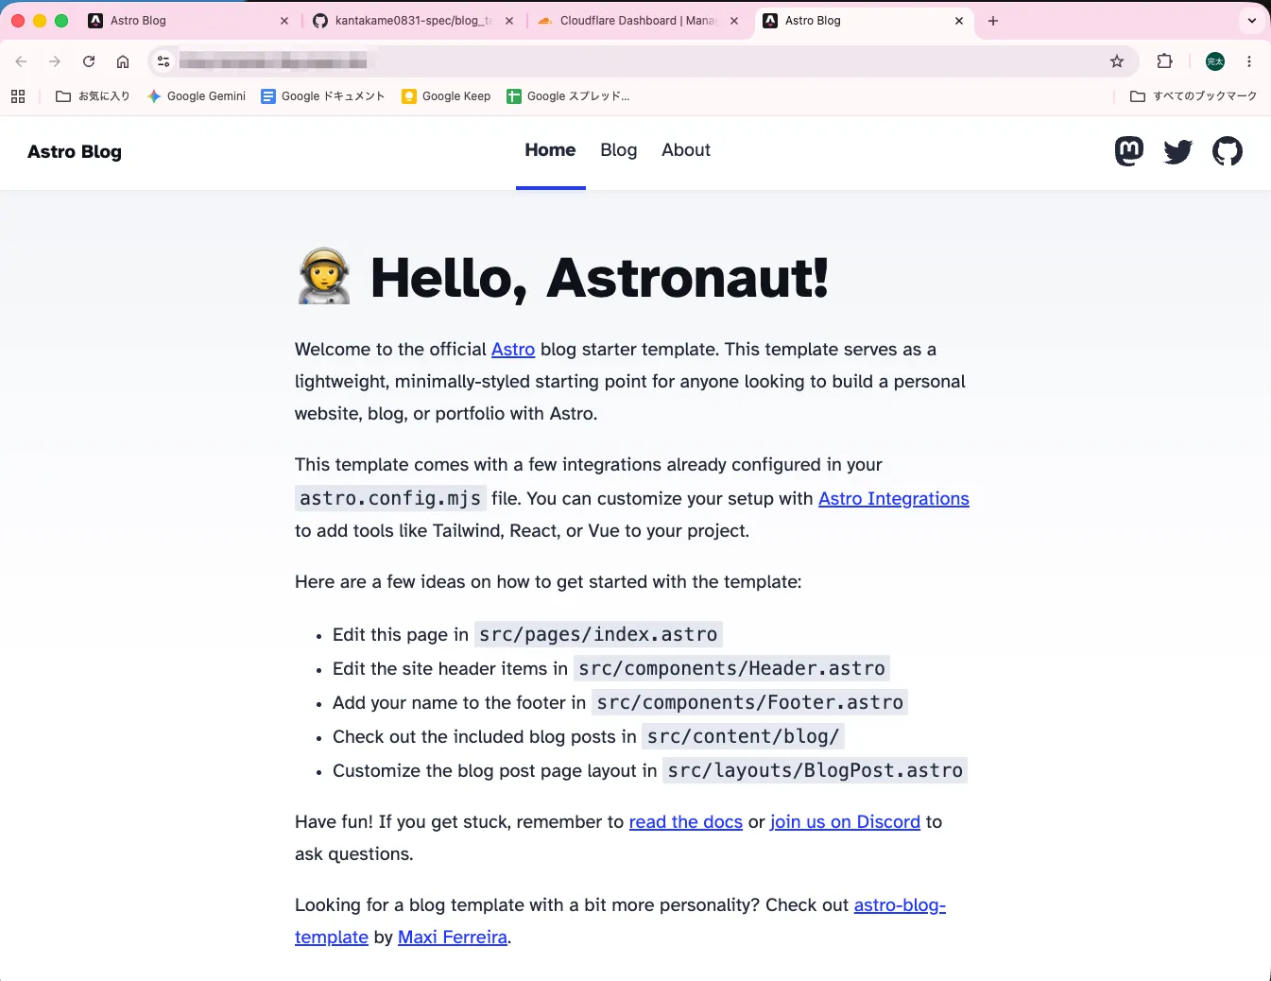Viewport: 1271px width, 981px height.
Task: Open the Blog navigation item
Action: [x=619, y=150]
